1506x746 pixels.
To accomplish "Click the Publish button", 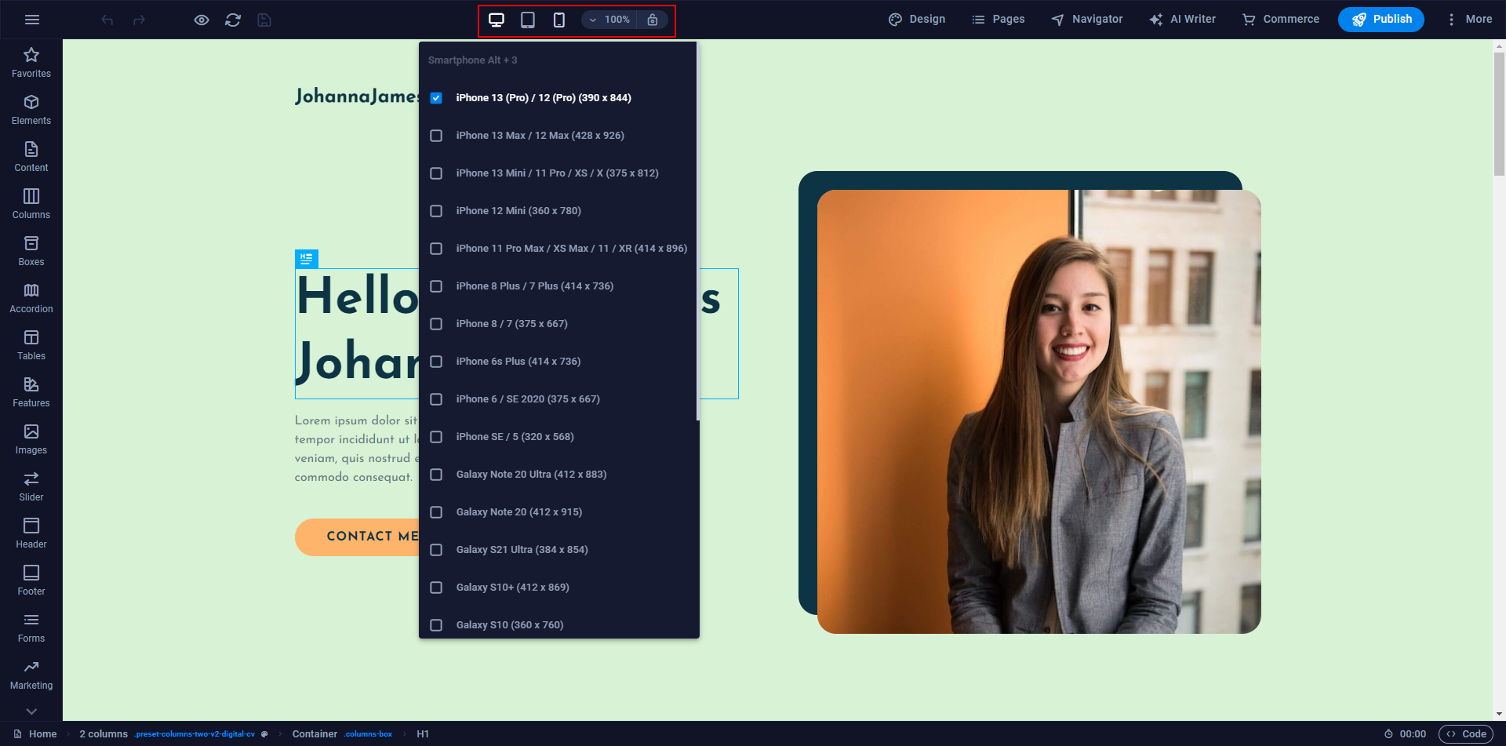I will 1381,20.
